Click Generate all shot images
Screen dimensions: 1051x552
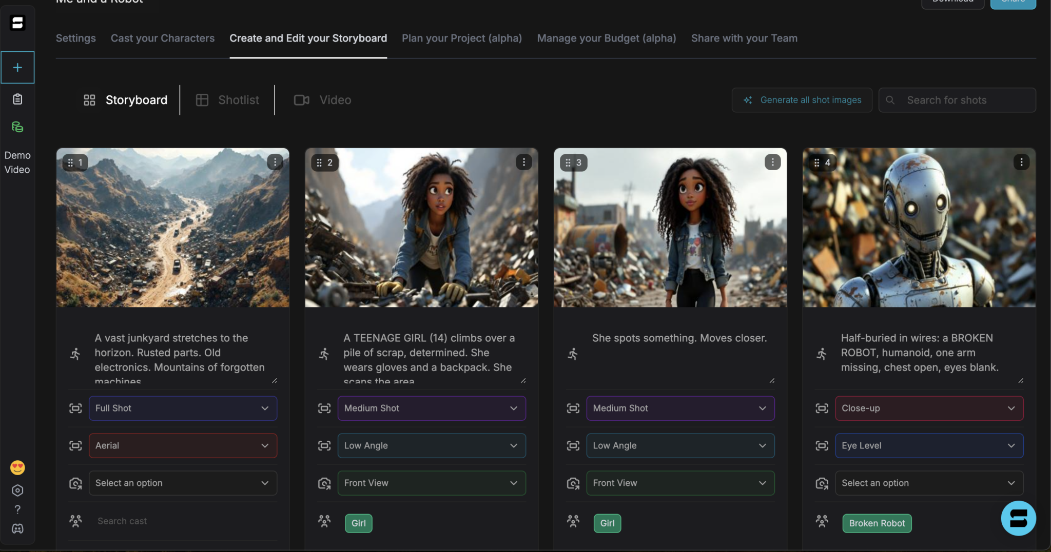[802, 100]
